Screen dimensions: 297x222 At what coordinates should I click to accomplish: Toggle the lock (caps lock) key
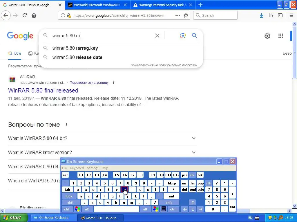coord(69,196)
